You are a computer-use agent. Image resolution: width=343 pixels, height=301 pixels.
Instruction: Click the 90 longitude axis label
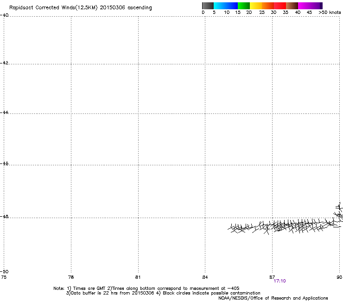(339, 277)
